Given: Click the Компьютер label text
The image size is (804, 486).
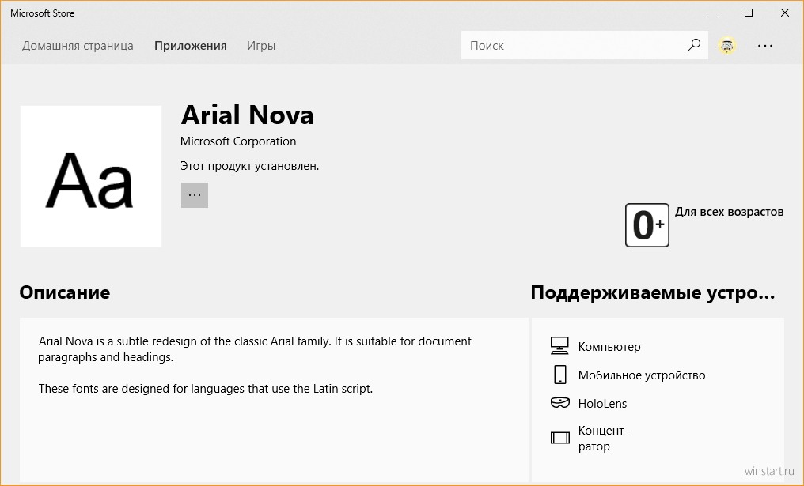Looking at the screenshot, I should click(609, 347).
